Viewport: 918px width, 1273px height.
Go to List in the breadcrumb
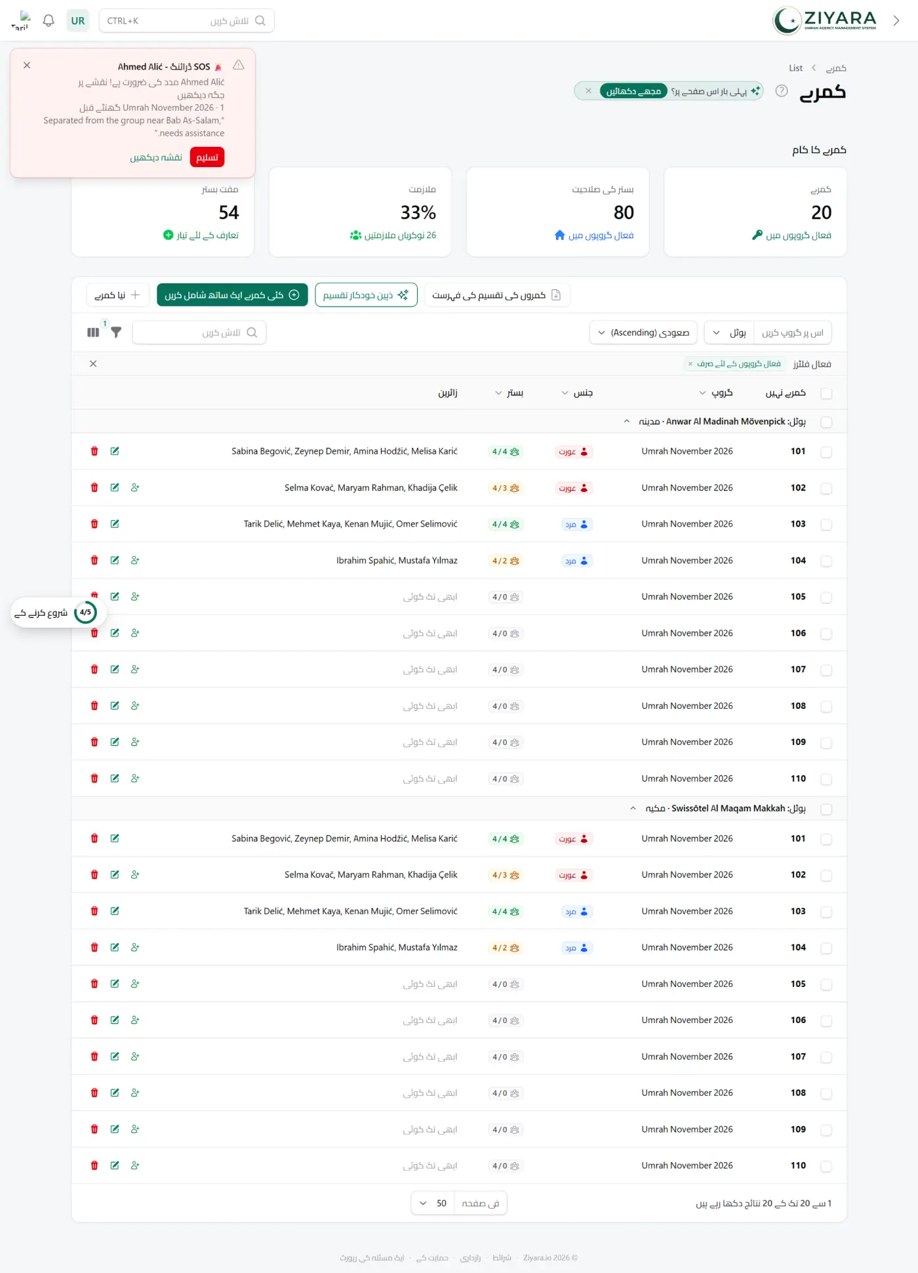(x=795, y=68)
